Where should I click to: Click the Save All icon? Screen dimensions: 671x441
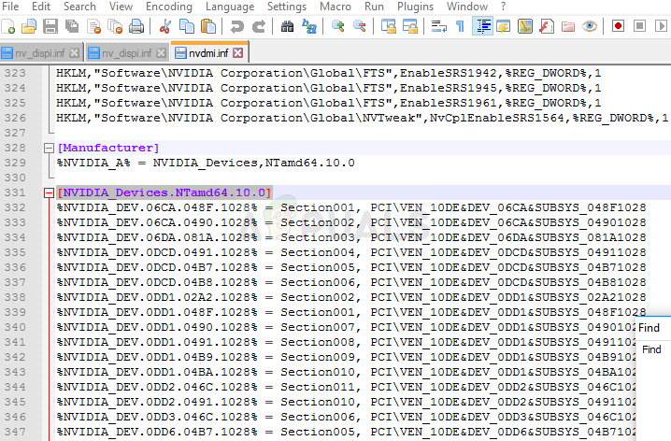[x=72, y=26]
